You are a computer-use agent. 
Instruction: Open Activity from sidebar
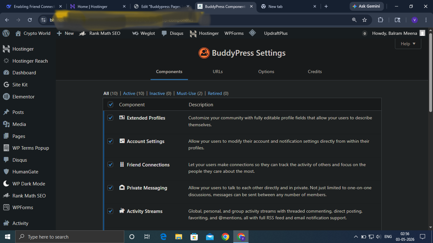click(20, 223)
